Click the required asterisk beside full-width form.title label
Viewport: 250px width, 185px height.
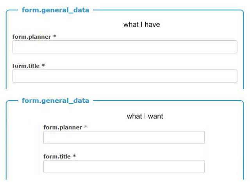43,66
